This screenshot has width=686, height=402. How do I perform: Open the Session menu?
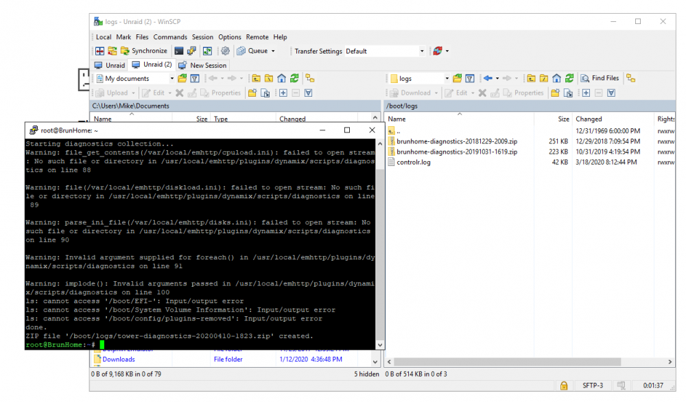click(202, 37)
